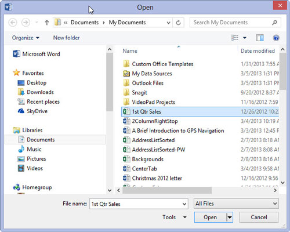Click the horizontal scrollbar thumb
290x232 pixels.
click(x=167, y=190)
